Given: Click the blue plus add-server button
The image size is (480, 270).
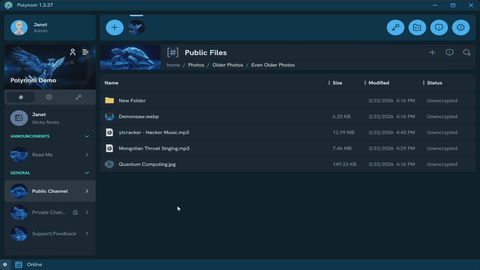Looking at the screenshot, I should pos(115,27).
